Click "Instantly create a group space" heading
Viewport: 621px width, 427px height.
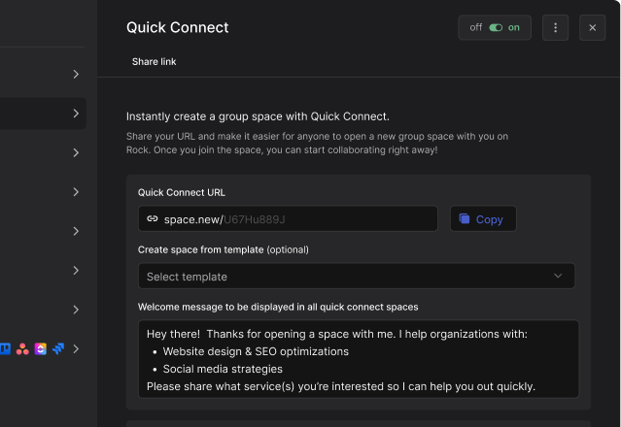coord(258,116)
